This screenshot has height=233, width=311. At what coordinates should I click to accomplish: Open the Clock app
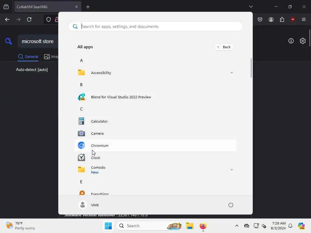point(155,157)
